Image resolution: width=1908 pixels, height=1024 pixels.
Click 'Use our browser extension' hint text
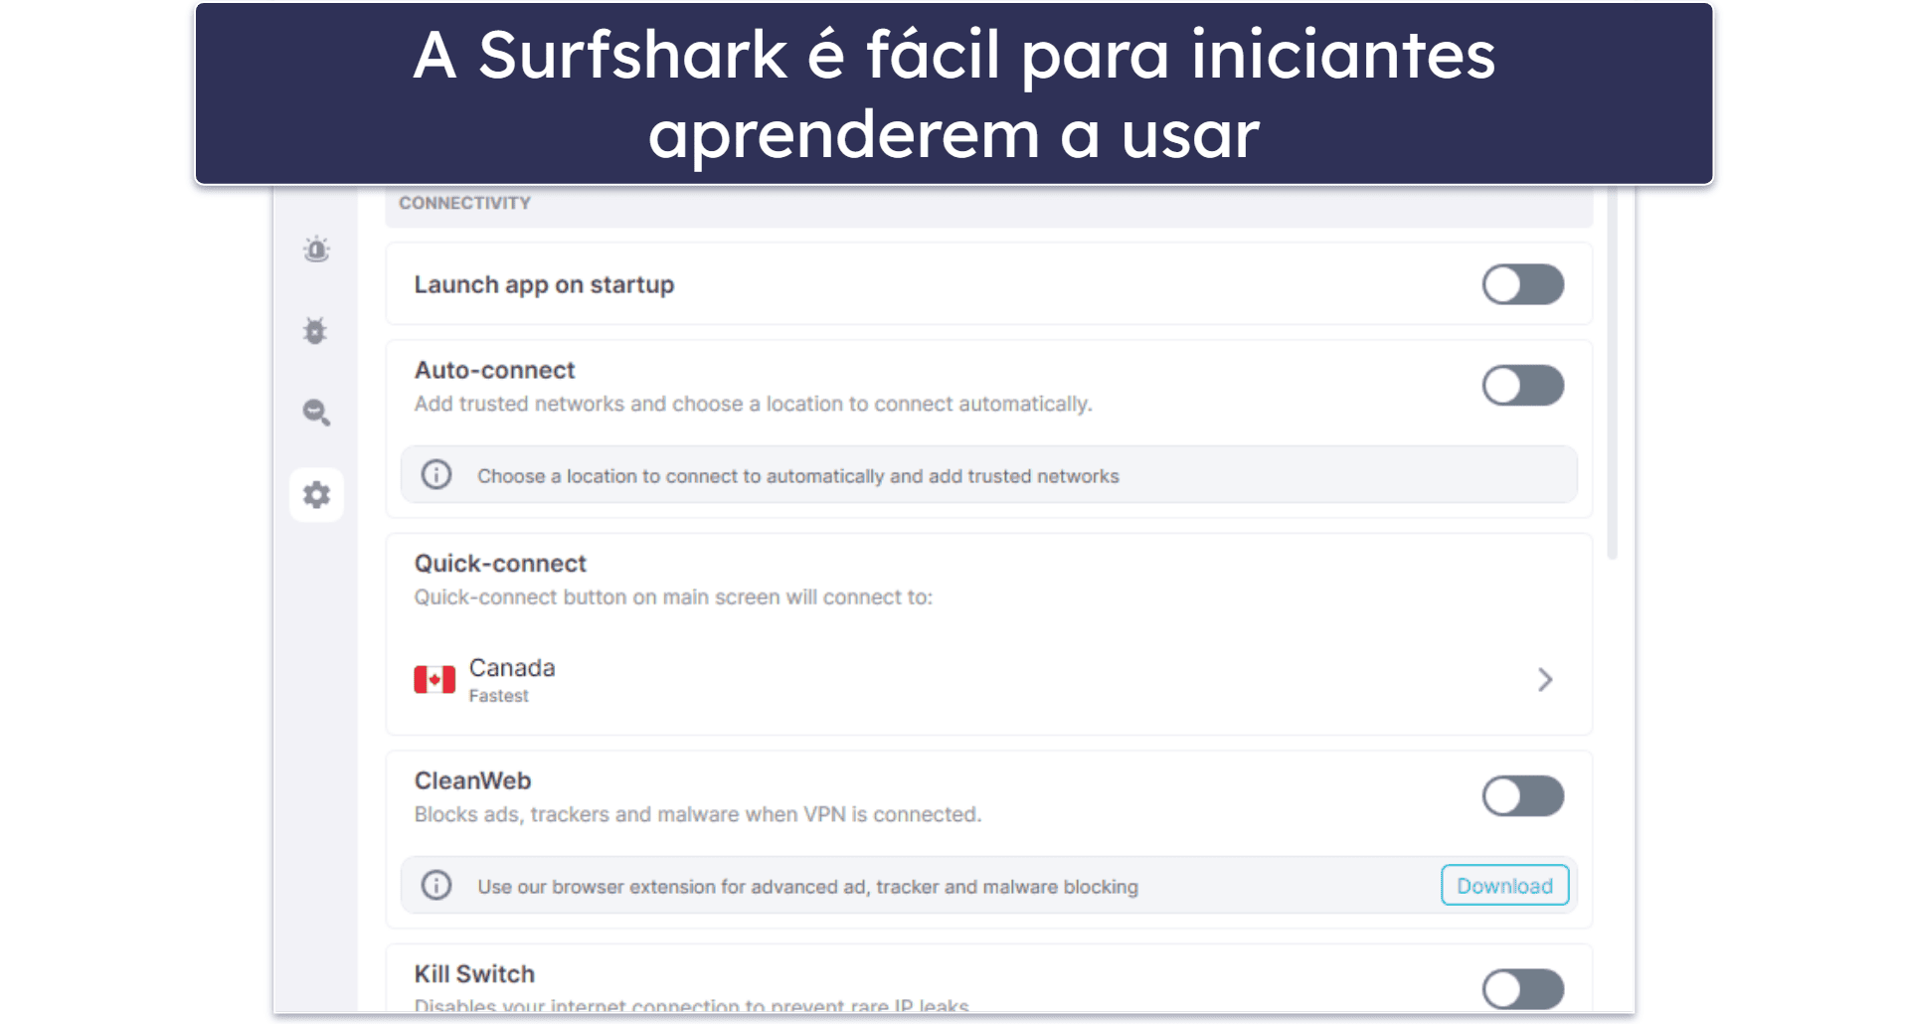click(807, 887)
